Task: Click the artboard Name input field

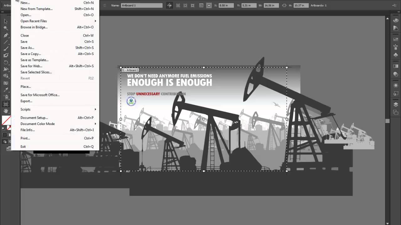Action: [x=142, y=5]
